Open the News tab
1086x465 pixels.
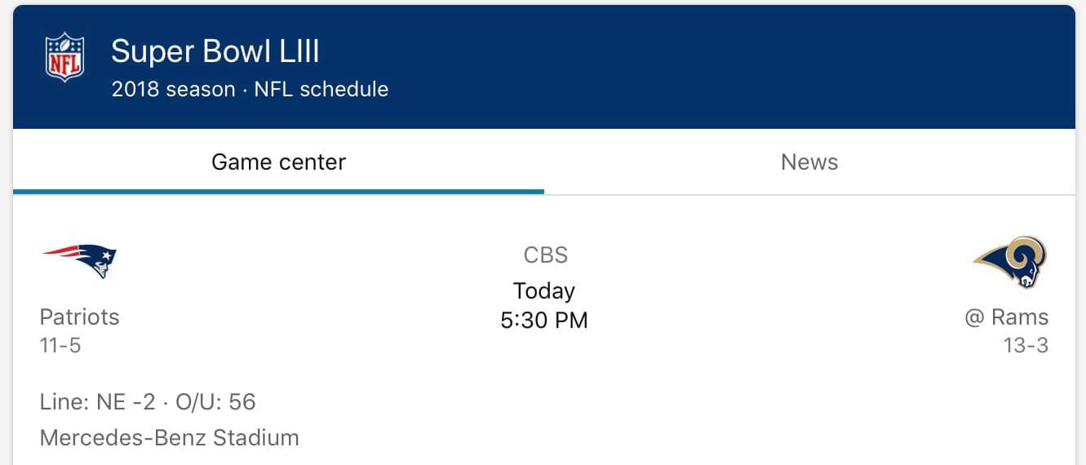[809, 162]
